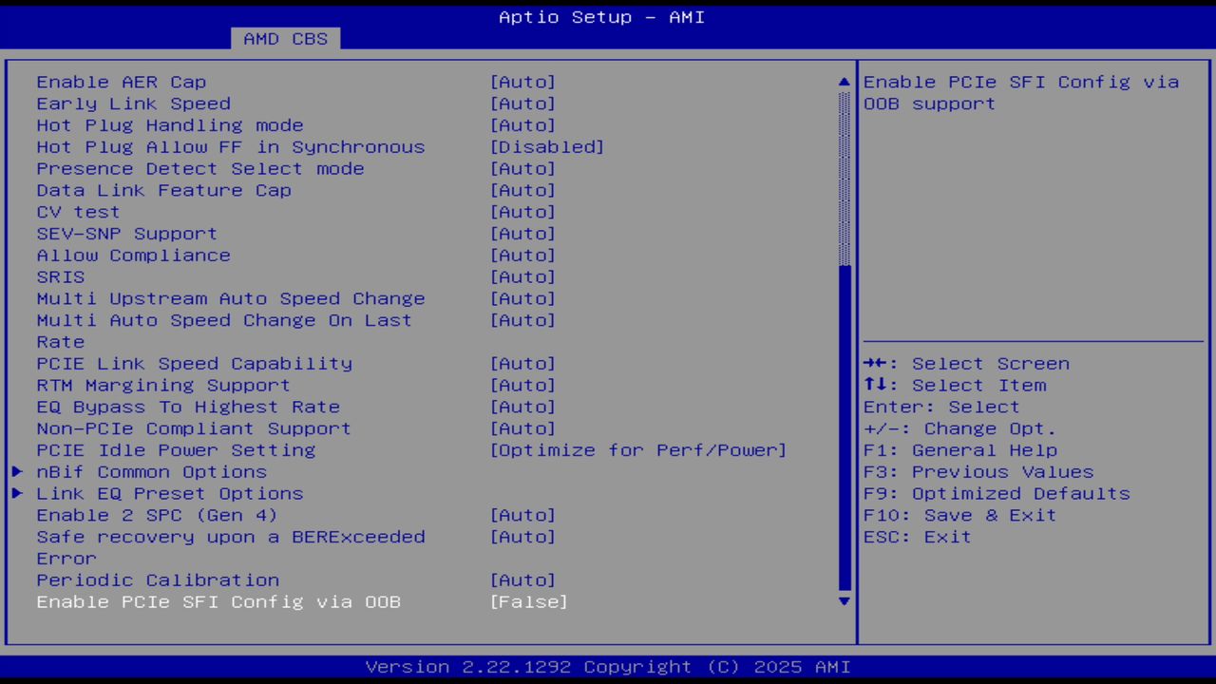Viewport: 1216px width, 684px height.
Task: Change Periodic Calibration value
Action: point(522,579)
